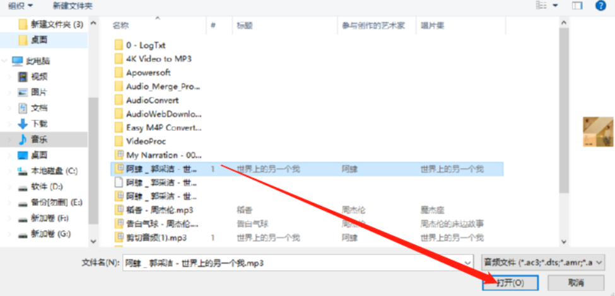
Task: Expand the 音乐 tree node chevron
Action: tap(9, 139)
